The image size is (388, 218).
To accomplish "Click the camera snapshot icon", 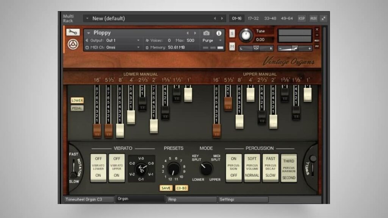I will pos(207,33).
